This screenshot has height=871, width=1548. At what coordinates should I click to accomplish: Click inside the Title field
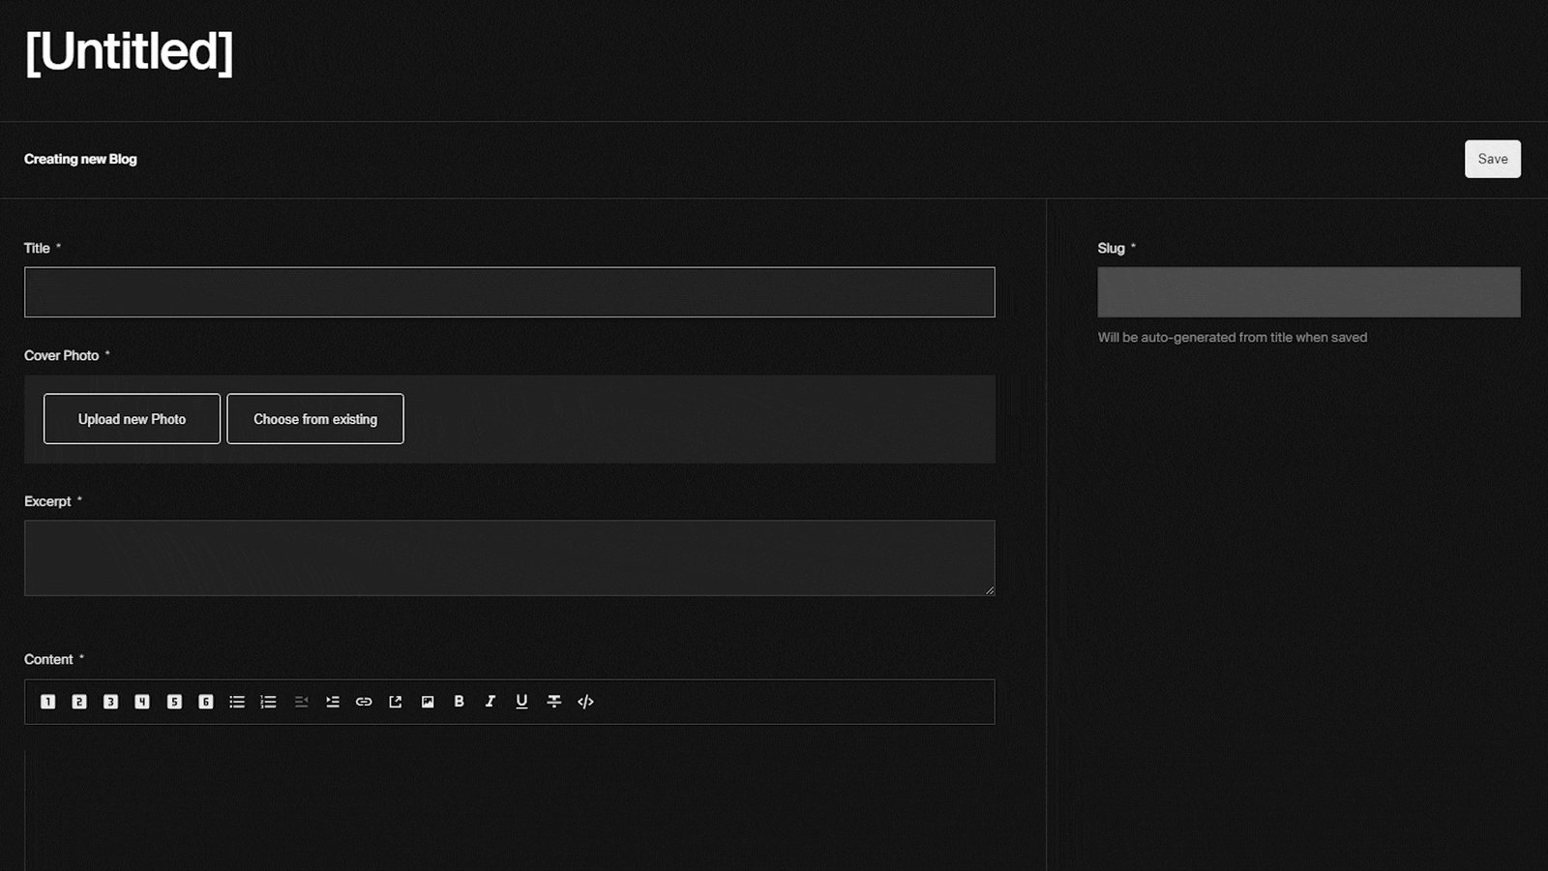click(509, 291)
